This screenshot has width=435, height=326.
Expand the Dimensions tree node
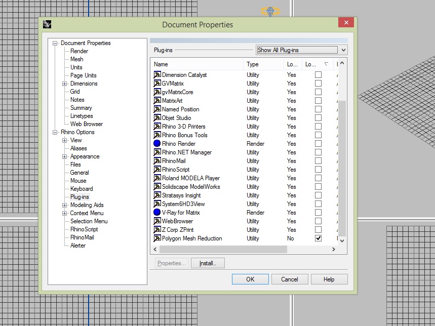64,84
